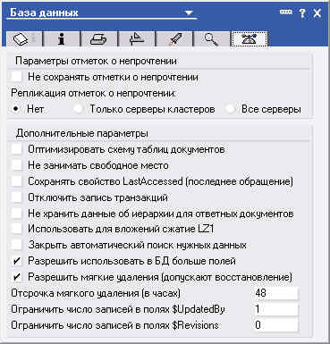Uncheck Разрешить мягкие удаления checkbox

point(16,277)
